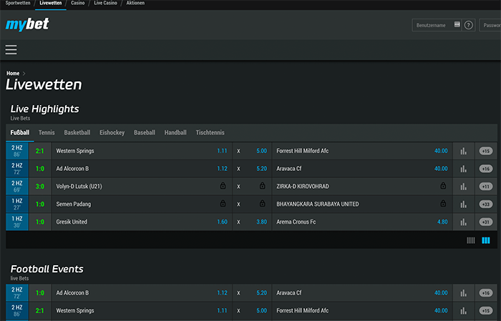Click locked home odds for Volyn-D Lutsk
The height and width of the screenshot is (321, 501).
click(x=223, y=187)
